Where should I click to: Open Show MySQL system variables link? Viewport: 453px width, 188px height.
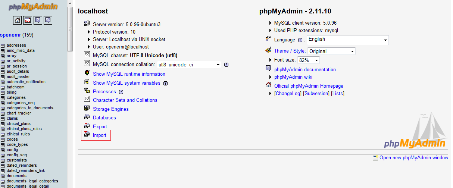(x=126, y=83)
